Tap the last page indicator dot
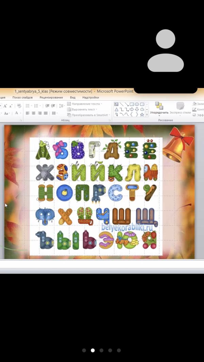This screenshot has height=362, width=204. tap(119, 350)
